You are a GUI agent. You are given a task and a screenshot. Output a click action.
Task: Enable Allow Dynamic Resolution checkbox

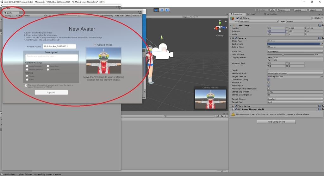[268, 88]
